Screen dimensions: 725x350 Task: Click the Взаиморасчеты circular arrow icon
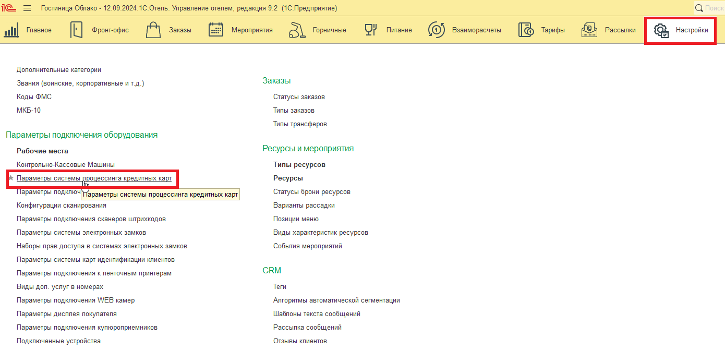point(436,30)
